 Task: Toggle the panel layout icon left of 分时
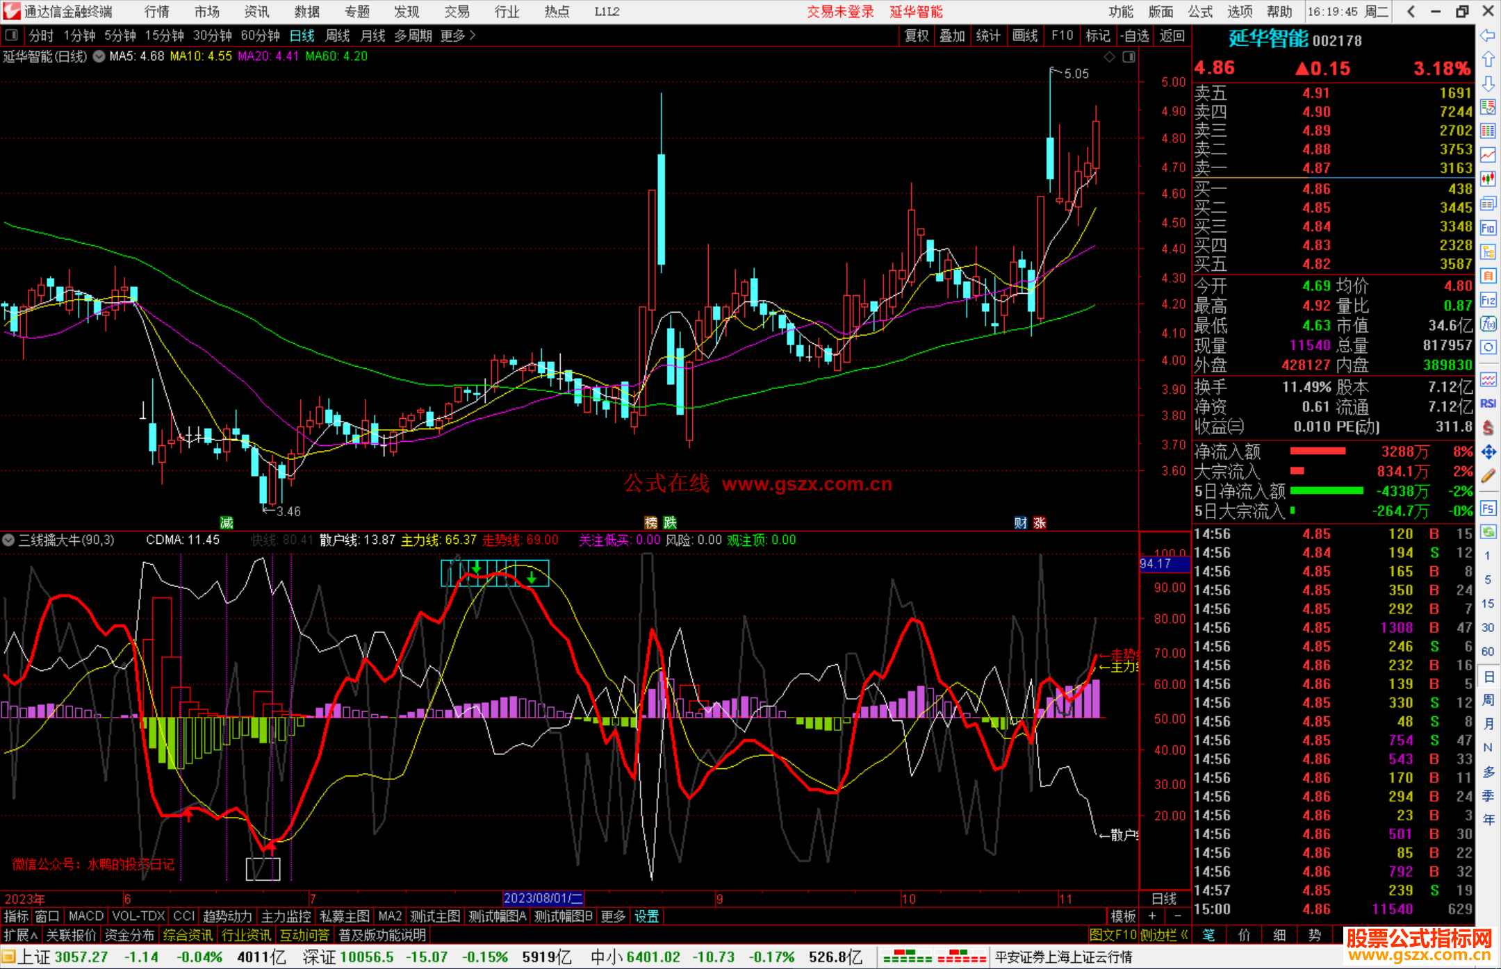pos(11,35)
